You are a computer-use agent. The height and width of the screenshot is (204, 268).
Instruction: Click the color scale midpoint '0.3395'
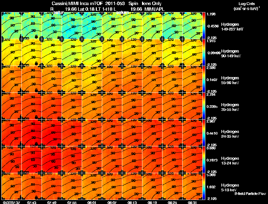point(212,107)
